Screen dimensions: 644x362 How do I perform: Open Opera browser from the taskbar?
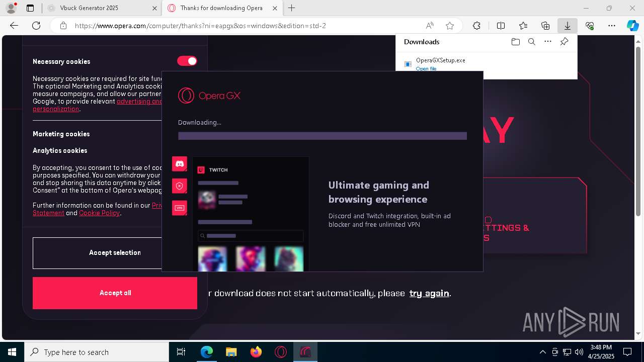click(x=281, y=352)
